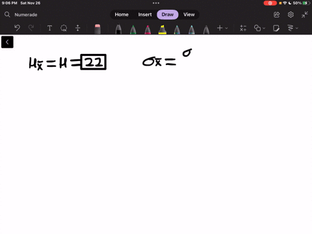Open the View tab

tap(189, 14)
